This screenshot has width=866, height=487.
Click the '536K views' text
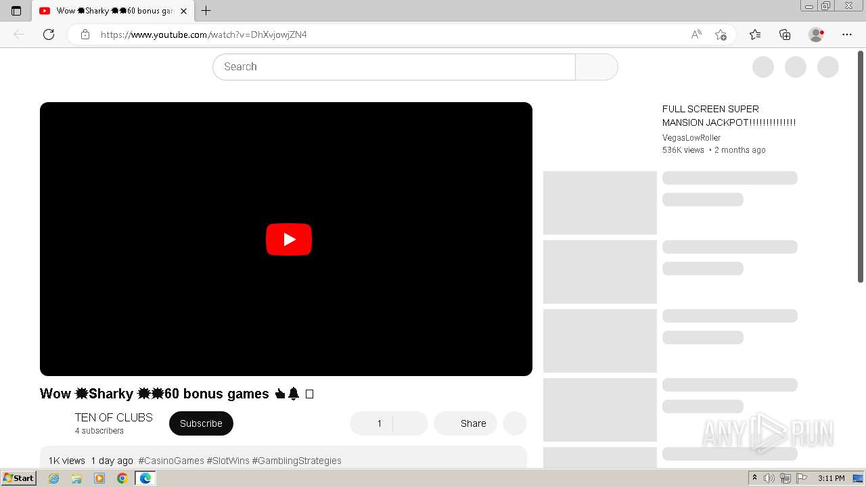683,150
